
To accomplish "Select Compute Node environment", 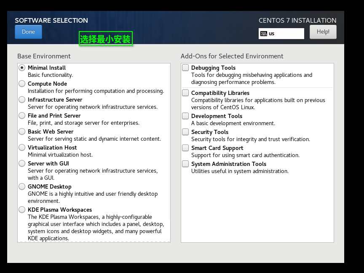I will [x=22, y=84].
